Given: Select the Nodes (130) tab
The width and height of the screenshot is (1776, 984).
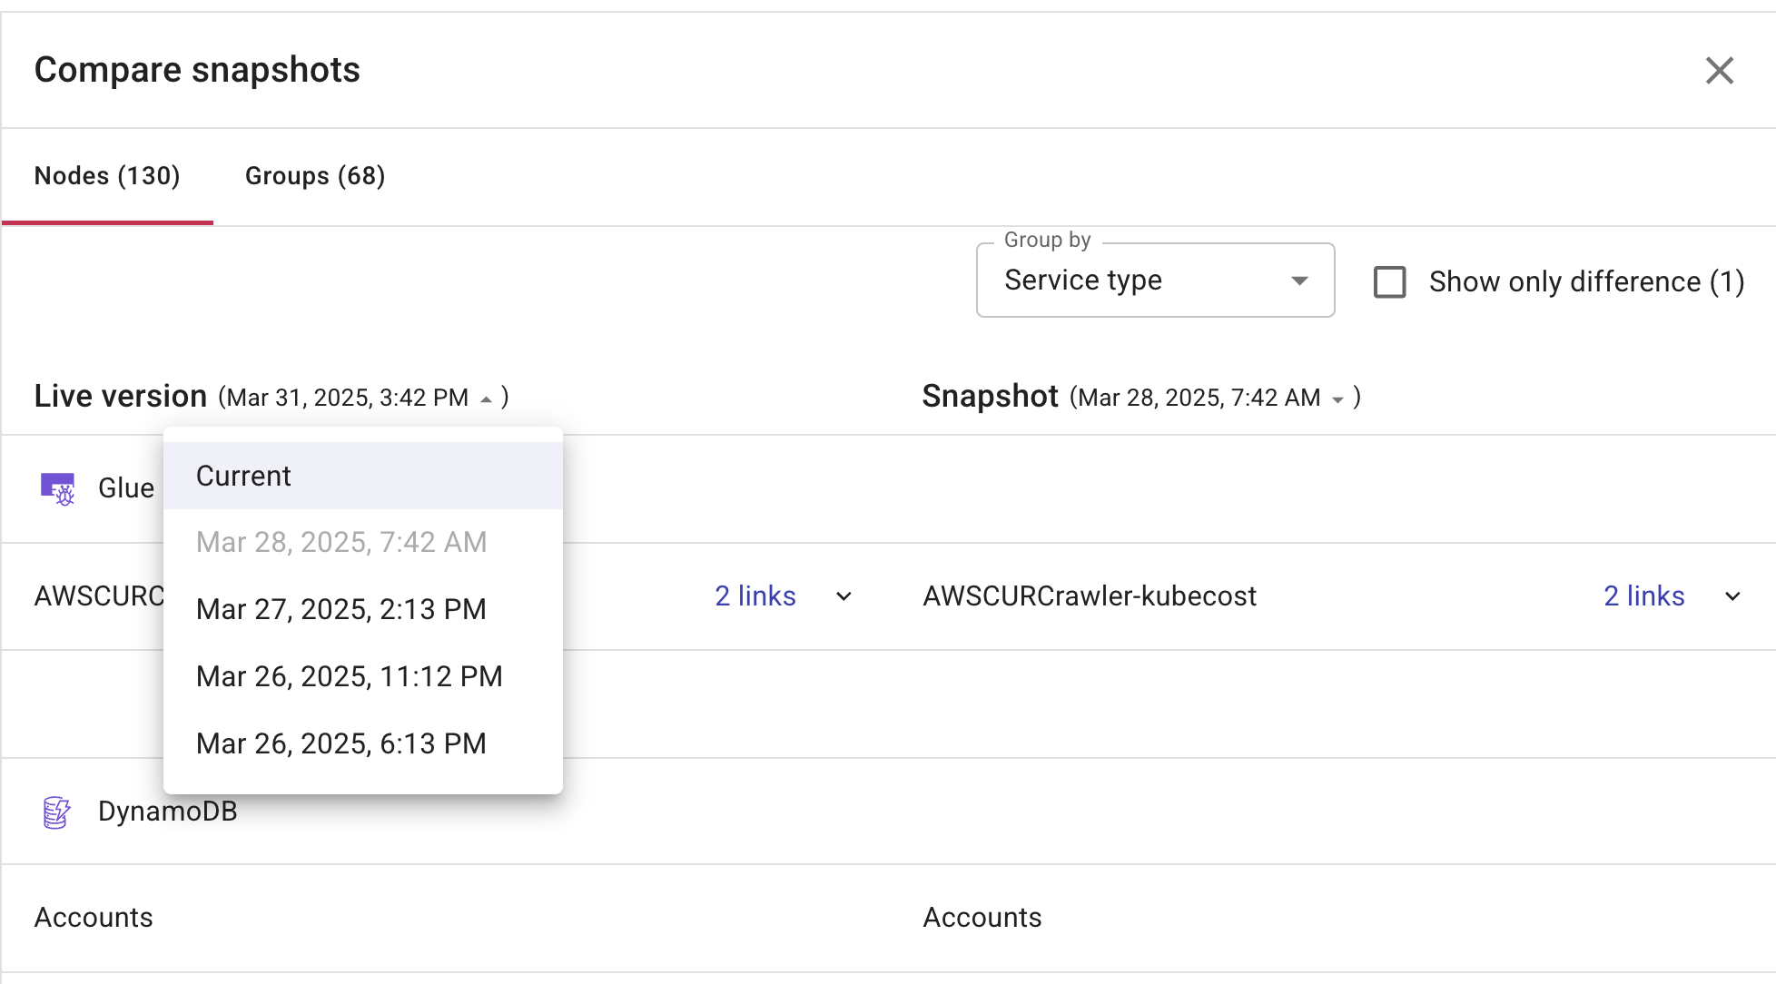Looking at the screenshot, I should coord(107,176).
